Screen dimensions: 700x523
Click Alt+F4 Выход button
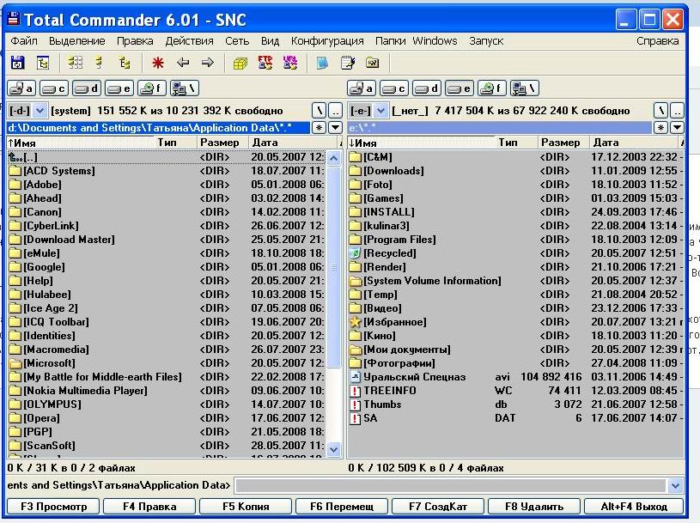634,507
